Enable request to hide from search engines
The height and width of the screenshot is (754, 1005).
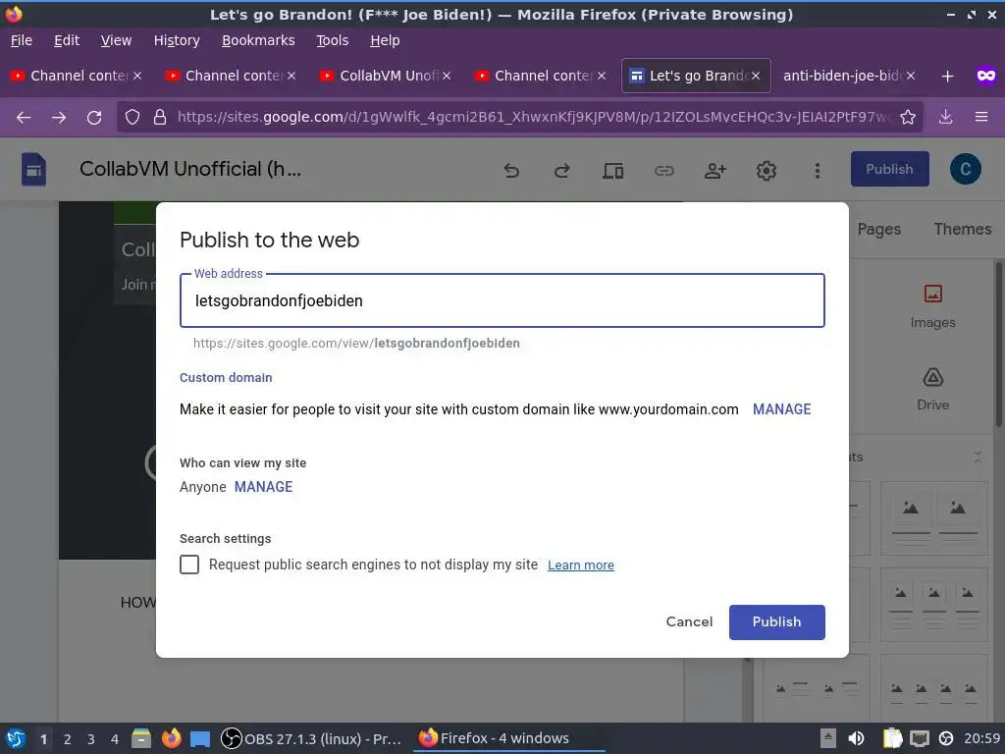pyautogui.click(x=189, y=565)
